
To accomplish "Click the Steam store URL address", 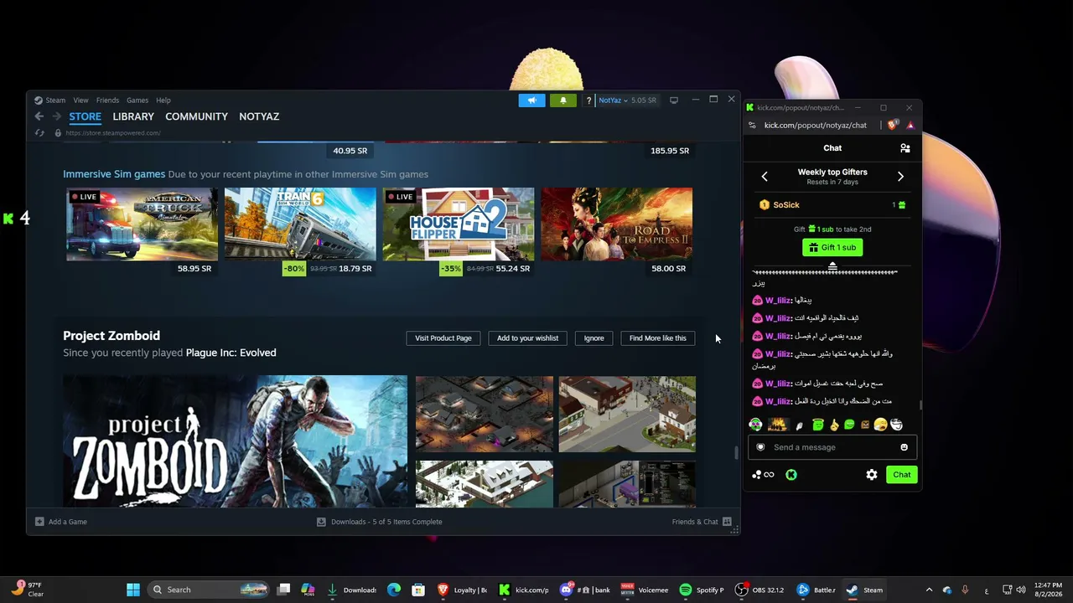I will 113,133.
